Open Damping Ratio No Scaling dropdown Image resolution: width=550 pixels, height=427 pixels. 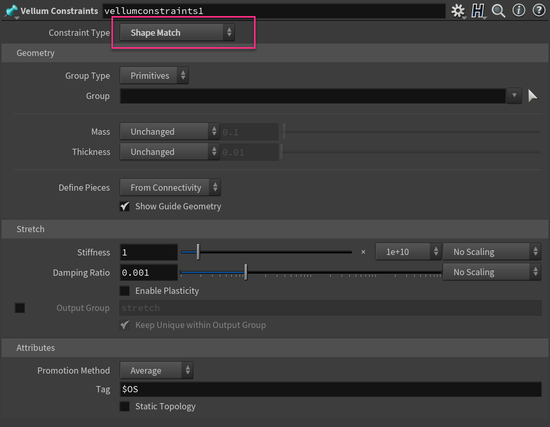[492, 272]
